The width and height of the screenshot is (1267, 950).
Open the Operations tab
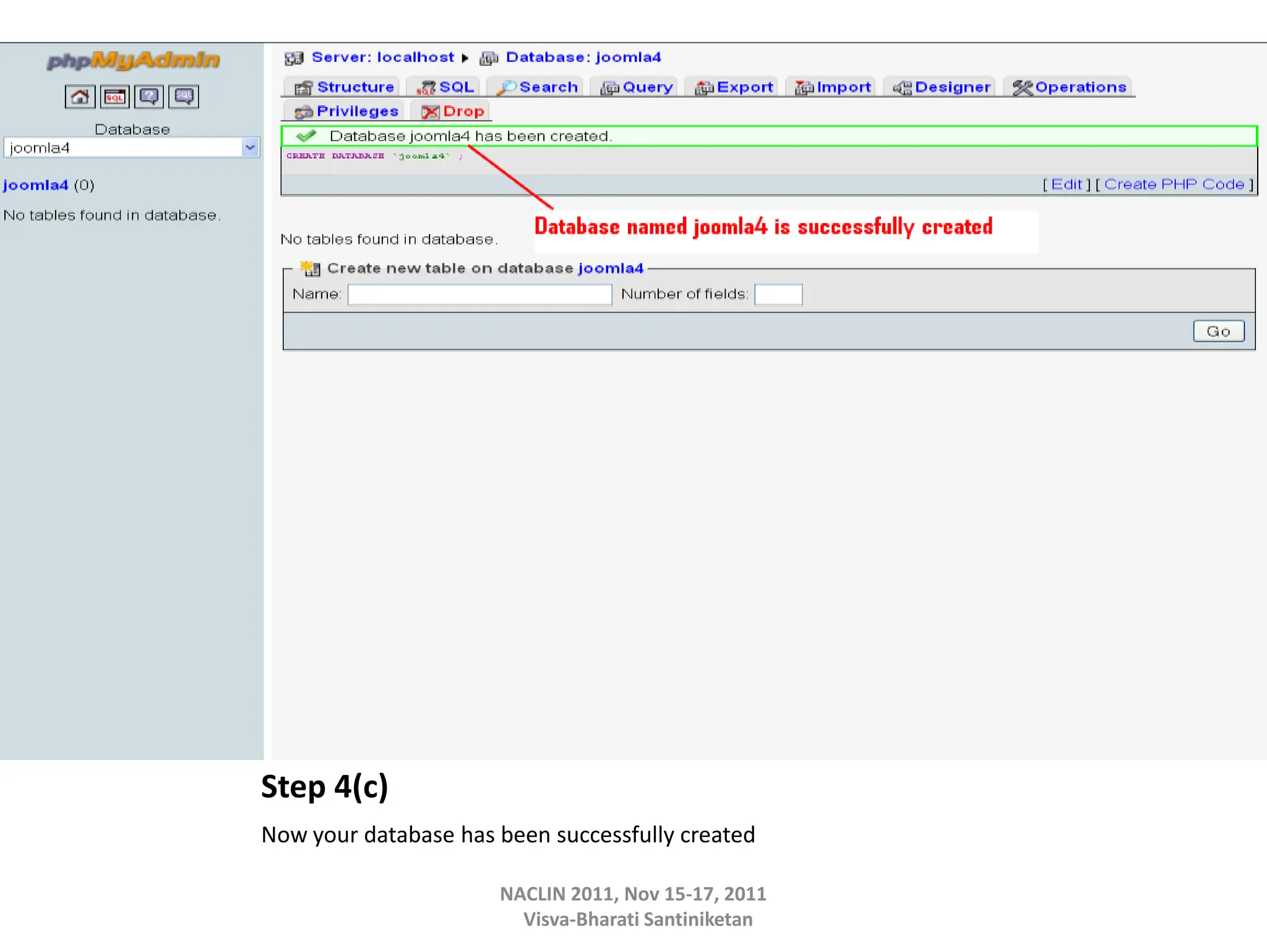pos(1069,87)
